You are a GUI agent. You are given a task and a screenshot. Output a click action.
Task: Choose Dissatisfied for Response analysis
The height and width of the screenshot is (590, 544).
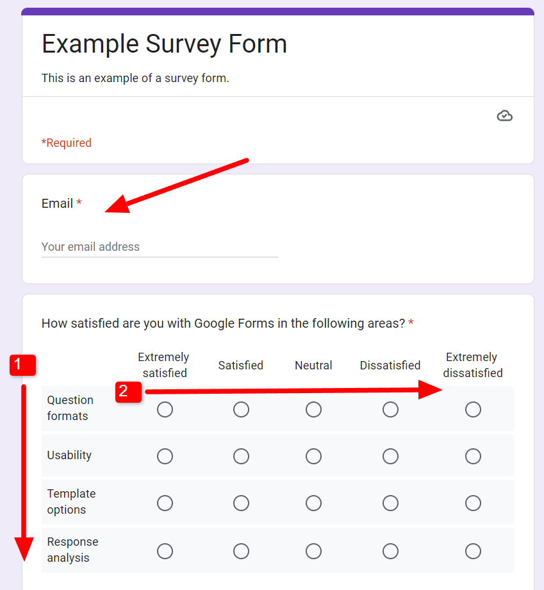(390, 551)
